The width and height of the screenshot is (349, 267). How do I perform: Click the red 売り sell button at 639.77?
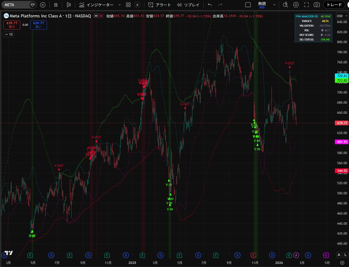coord(12,25)
